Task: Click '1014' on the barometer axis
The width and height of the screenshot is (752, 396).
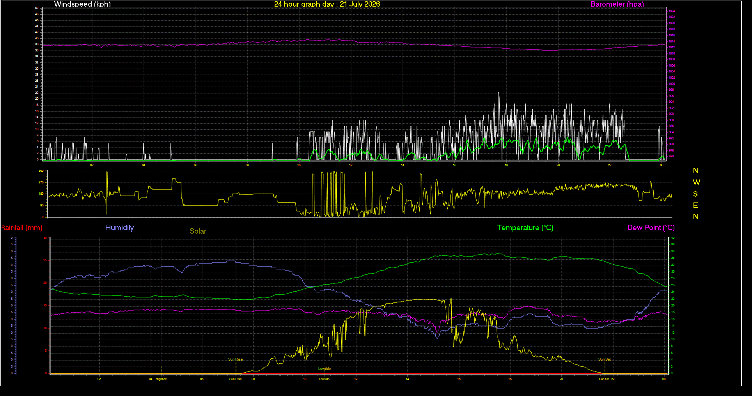Action: (x=672, y=41)
